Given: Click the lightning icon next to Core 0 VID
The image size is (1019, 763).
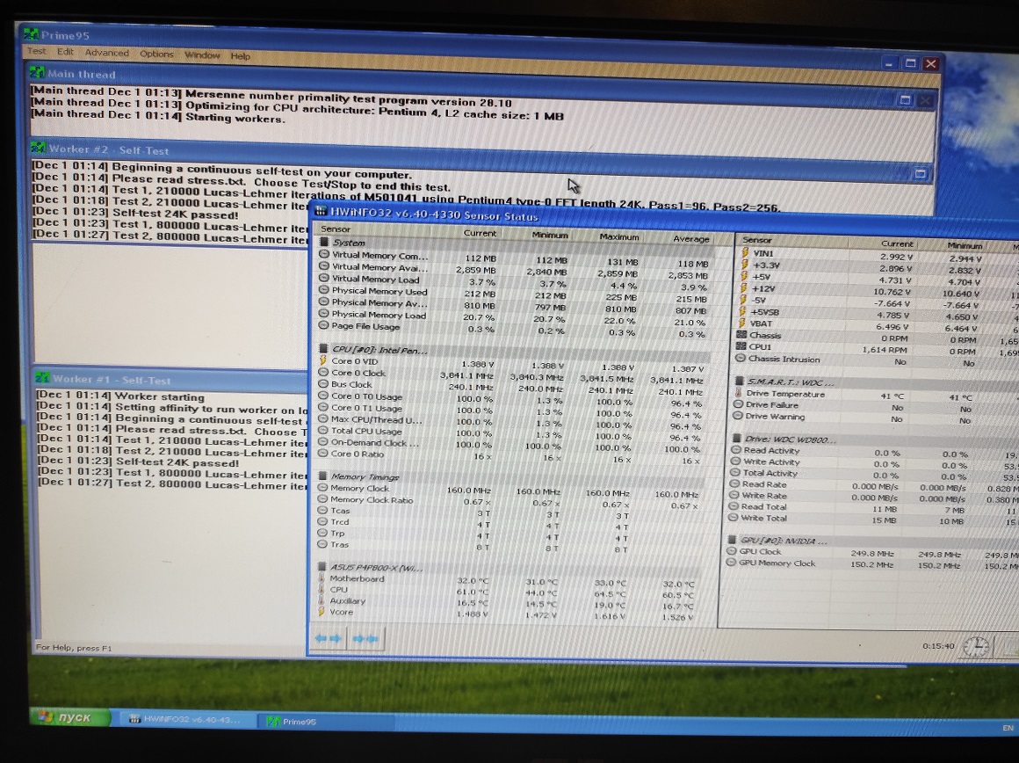Looking at the screenshot, I should tap(323, 360).
